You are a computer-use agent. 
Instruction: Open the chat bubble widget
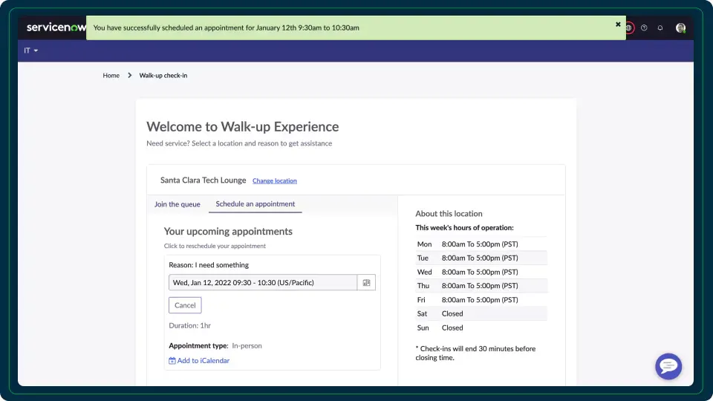click(668, 366)
